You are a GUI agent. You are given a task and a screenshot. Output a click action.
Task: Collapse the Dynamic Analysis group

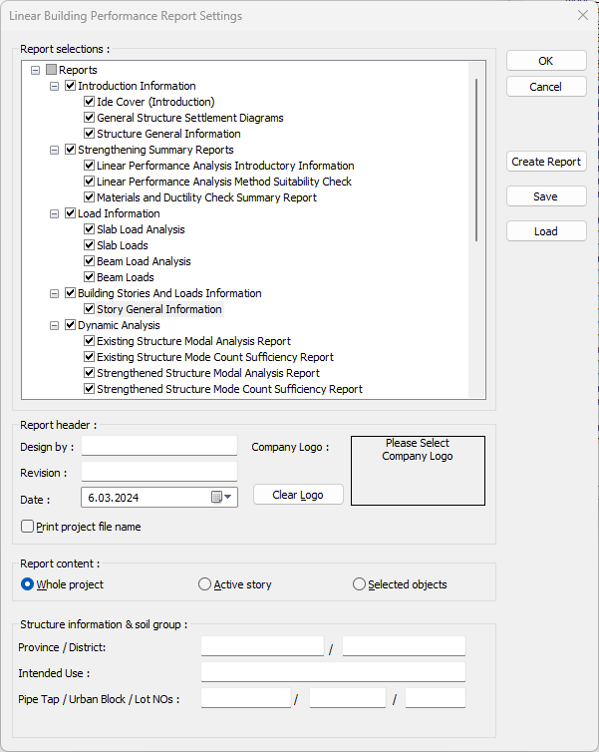(55, 325)
